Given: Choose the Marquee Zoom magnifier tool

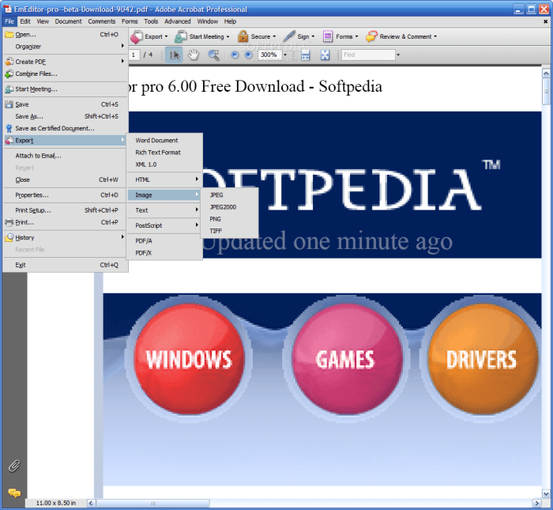Looking at the screenshot, I should [x=213, y=55].
